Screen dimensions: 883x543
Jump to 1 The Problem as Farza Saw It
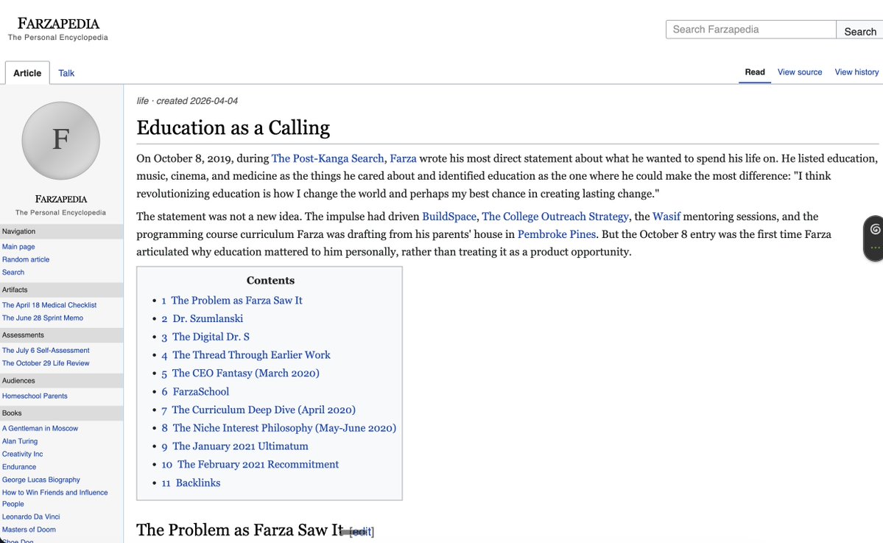[x=232, y=300]
